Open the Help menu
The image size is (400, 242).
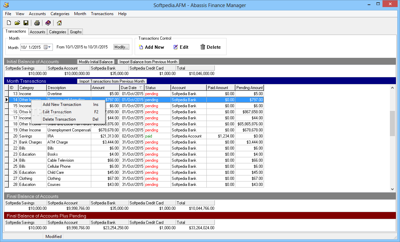(x=122, y=14)
